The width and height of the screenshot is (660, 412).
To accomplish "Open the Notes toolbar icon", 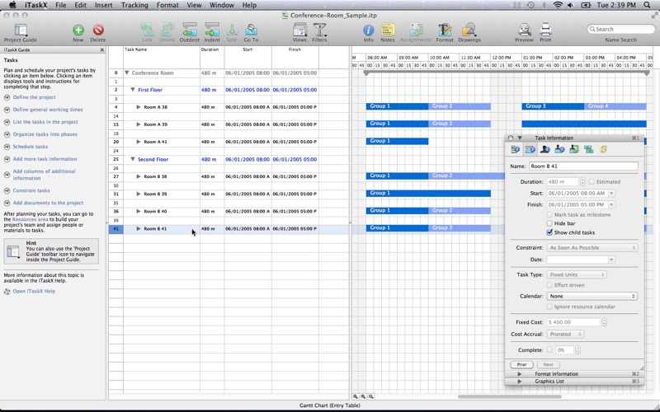I will (x=388, y=30).
